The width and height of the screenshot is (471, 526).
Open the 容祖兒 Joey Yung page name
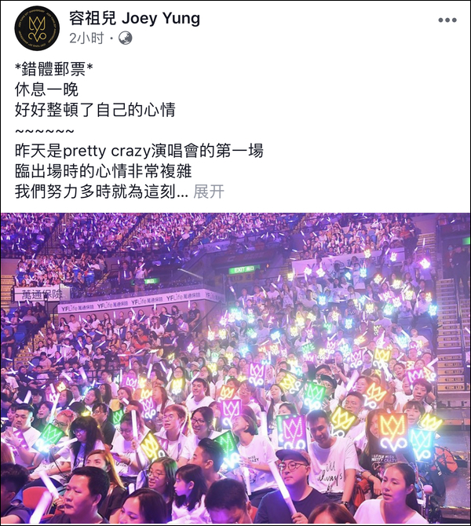[x=134, y=18]
